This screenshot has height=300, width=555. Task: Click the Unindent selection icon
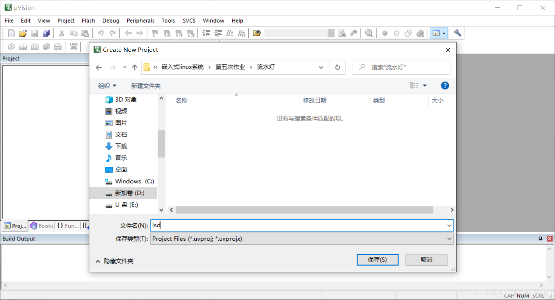click(x=218, y=33)
